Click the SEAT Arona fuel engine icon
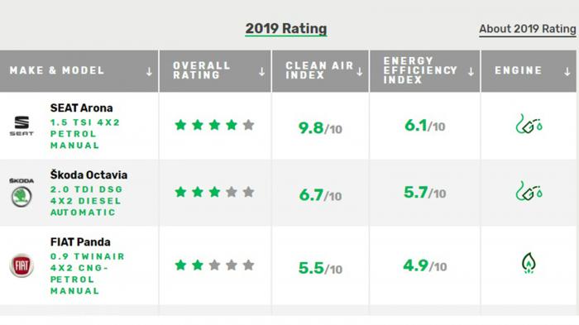 point(529,124)
